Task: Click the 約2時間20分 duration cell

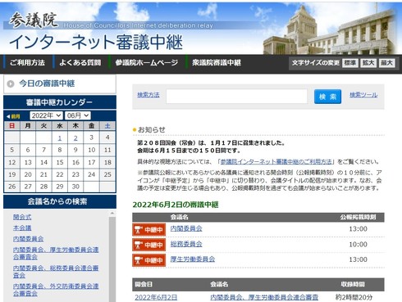Action: pyautogui.click(x=354, y=297)
